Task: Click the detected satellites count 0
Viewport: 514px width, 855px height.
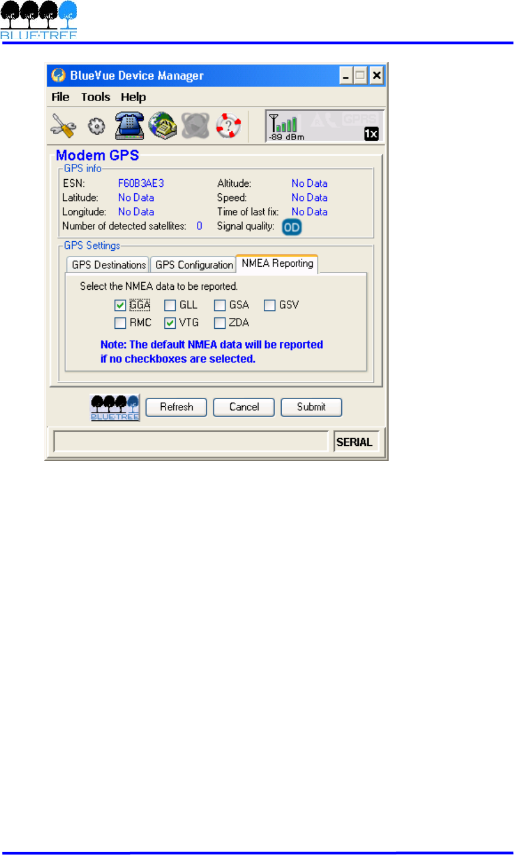Action: [199, 226]
